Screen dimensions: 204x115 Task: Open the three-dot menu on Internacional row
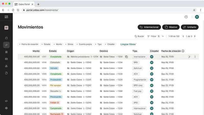click(195, 57)
